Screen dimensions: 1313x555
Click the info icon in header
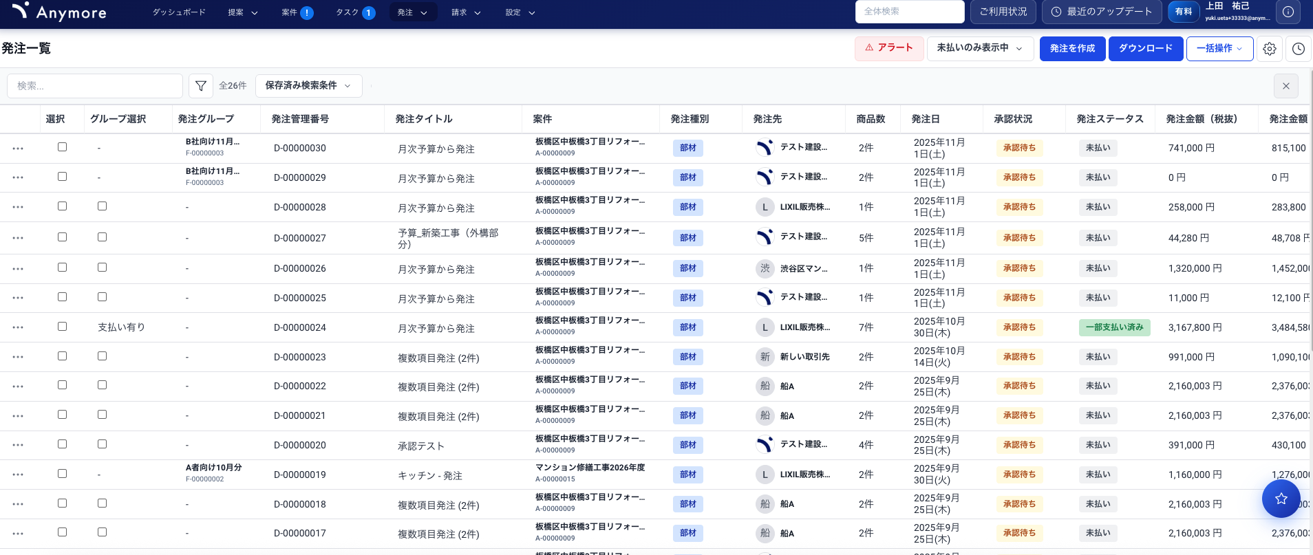click(x=1288, y=12)
